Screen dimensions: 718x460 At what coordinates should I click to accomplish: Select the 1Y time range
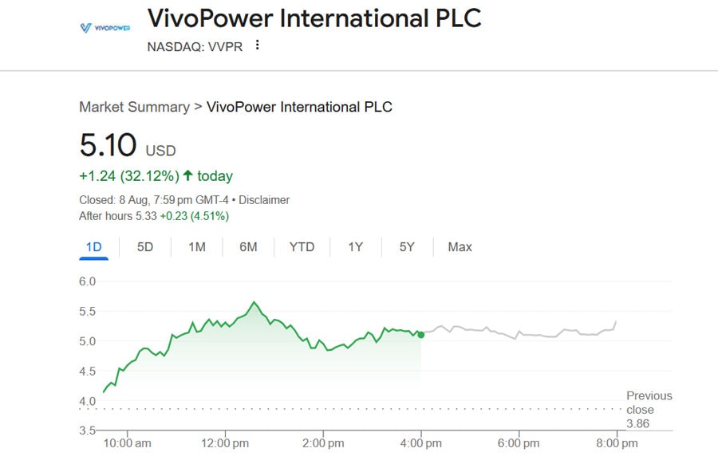click(x=354, y=247)
